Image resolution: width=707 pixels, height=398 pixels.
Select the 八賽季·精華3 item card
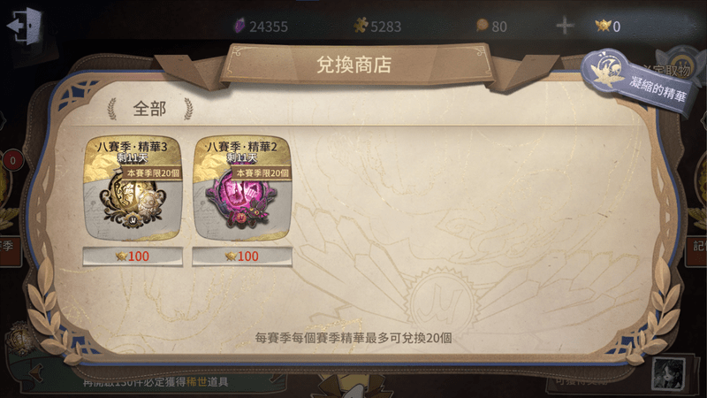pyautogui.click(x=133, y=188)
